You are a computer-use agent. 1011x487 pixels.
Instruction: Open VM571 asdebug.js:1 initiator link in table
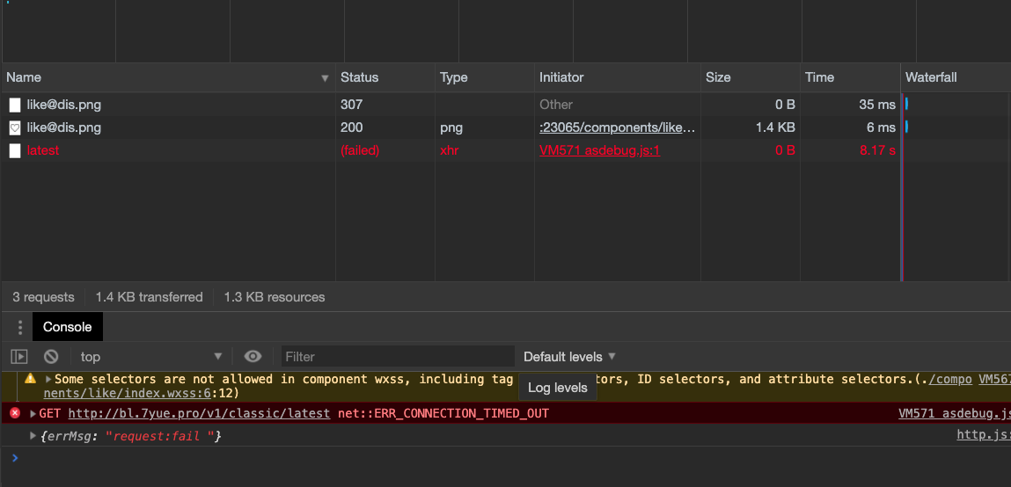599,150
